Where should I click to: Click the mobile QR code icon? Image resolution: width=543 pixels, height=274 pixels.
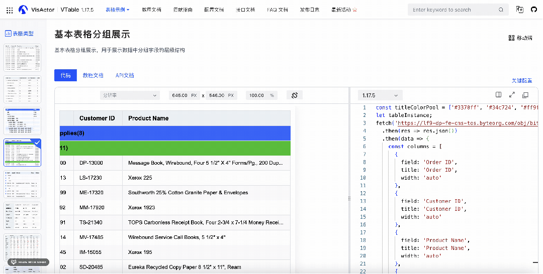[511, 38]
